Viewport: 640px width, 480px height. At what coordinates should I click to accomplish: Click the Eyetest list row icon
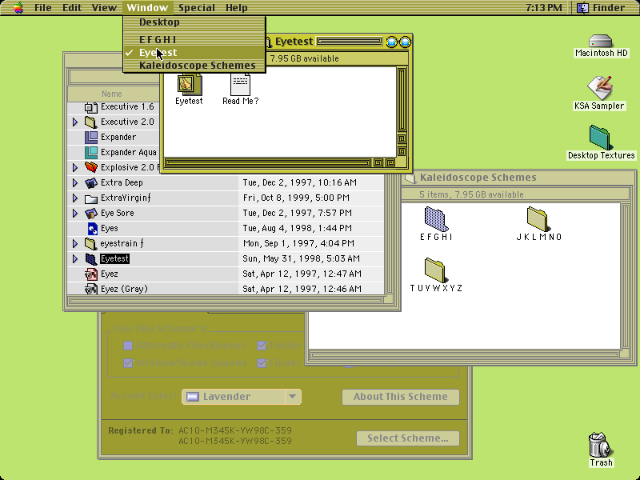point(91,258)
